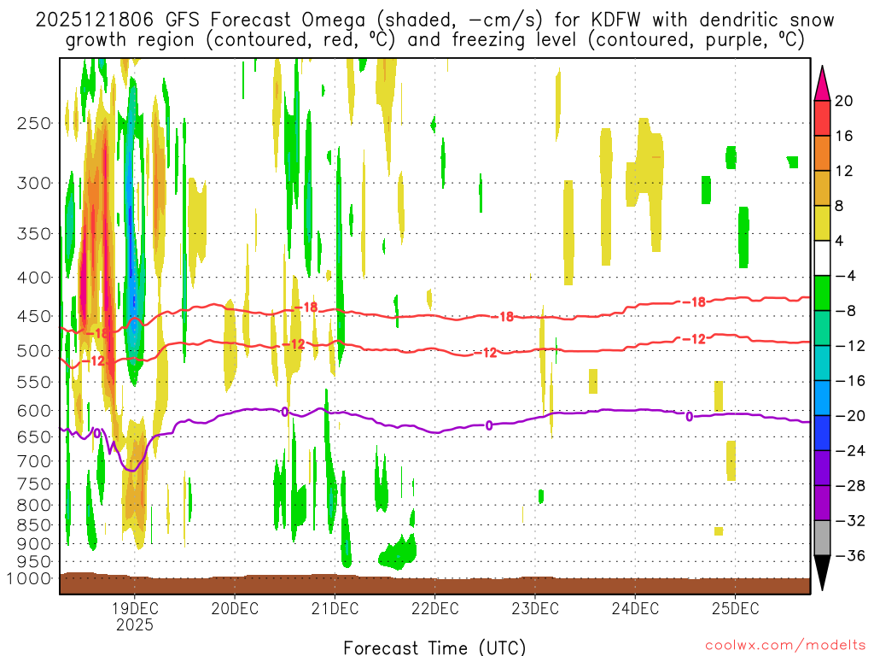Image resolution: width=874 pixels, height=656 pixels.
Task: Click the colorbar value label -36
Action: [851, 555]
